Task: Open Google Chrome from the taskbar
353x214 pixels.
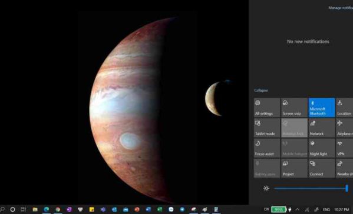Action: (x=58, y=209)
